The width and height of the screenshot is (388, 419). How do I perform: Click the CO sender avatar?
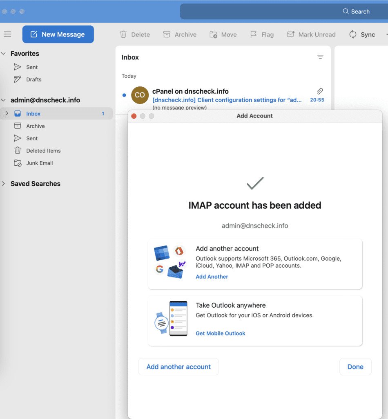140,95
